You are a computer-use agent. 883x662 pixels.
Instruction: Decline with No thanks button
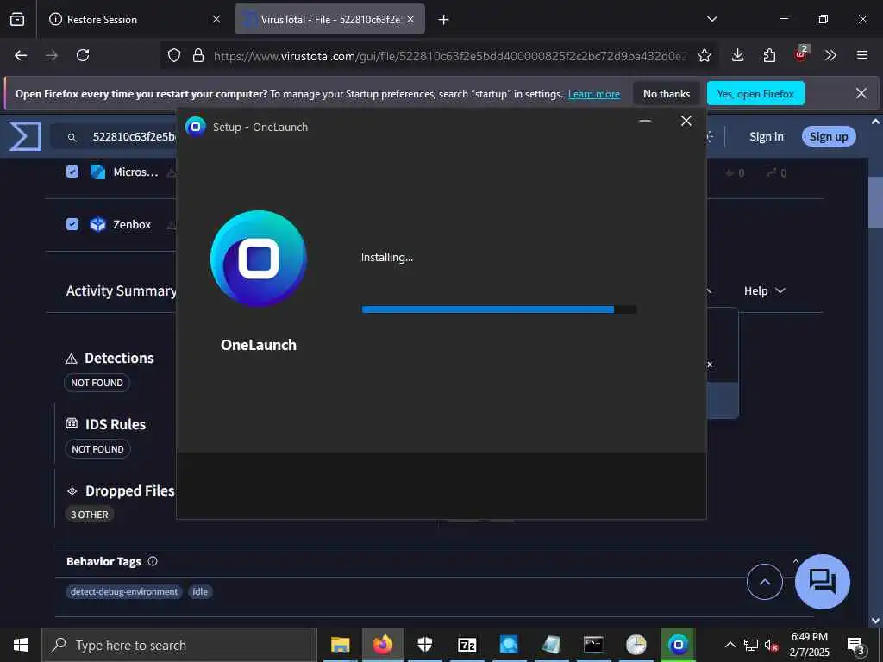click(x=667, y=94)
